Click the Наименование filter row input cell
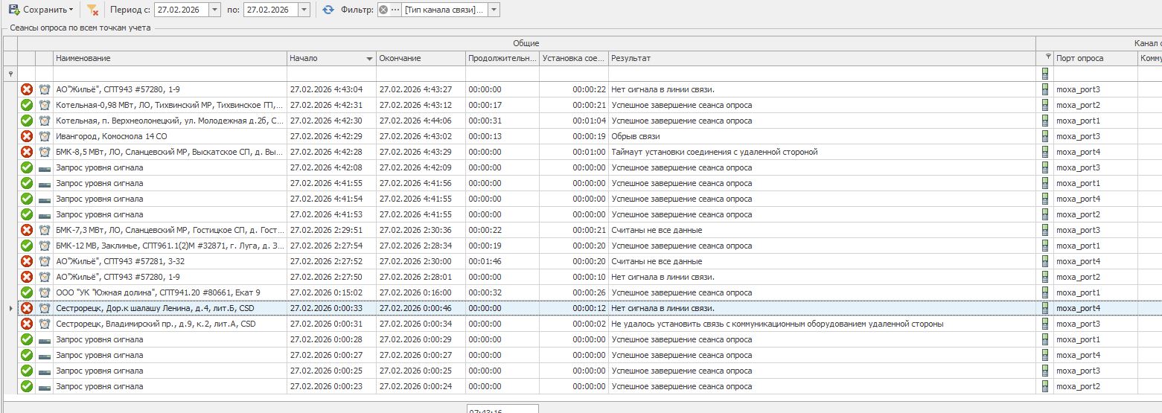The image size is (1162, 413). [x=170, y=74]
